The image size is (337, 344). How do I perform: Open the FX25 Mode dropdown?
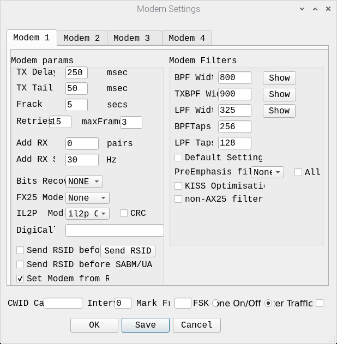pos(87,198)
